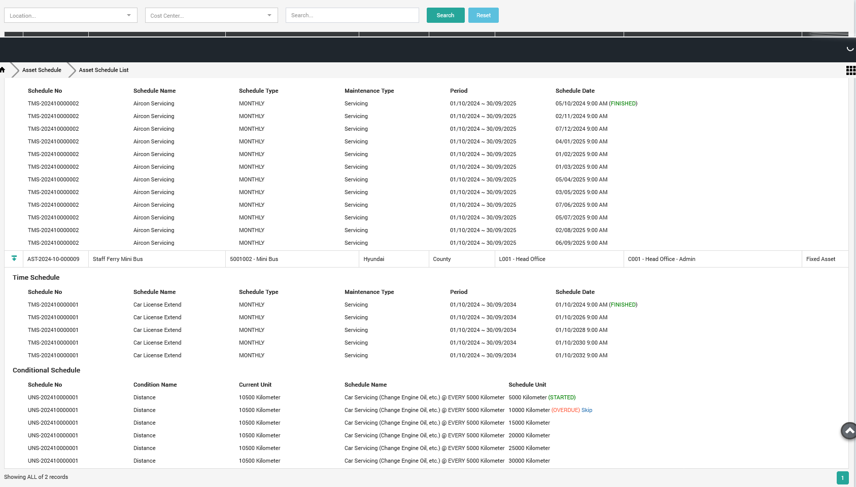This screenshot has height=487, width=856.
Task: Click the teal arrow icon beside AST-2024-10-000009
Action: [x=14, y=258]
